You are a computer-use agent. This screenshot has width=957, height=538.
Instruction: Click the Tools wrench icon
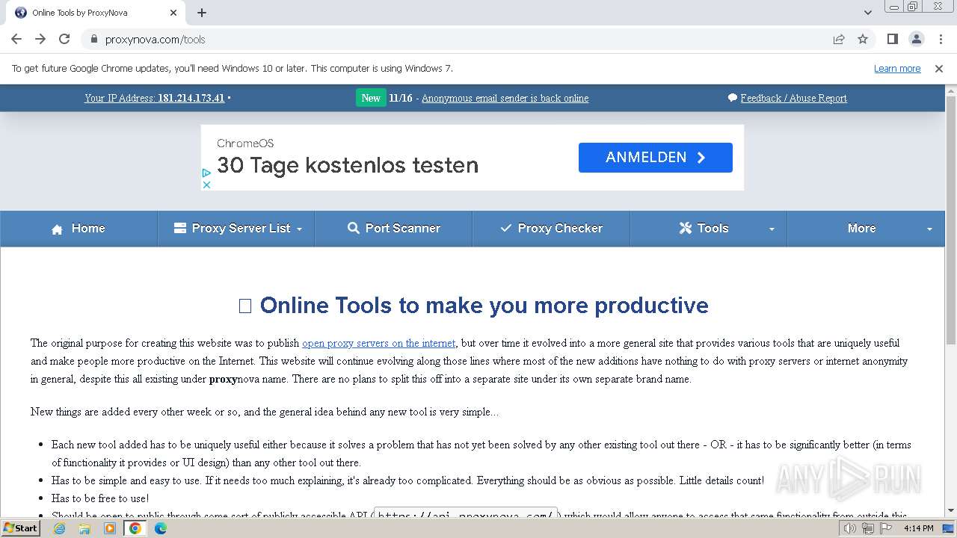tap(685, 228)
